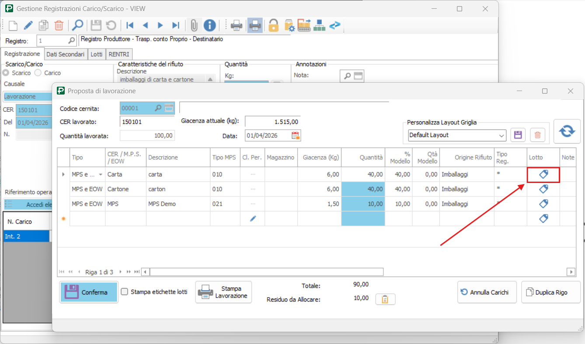Delete grid layout with red trash icon
The width and height of the screenshot is (585, 344).
pos(537,135)
